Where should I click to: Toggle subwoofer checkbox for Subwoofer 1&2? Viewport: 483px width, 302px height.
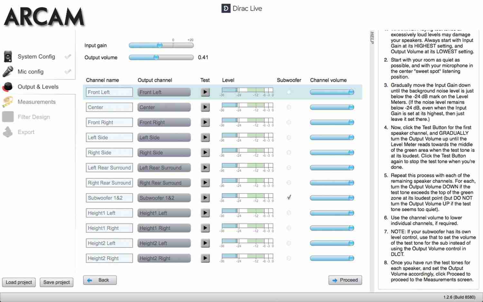point(289,197)
